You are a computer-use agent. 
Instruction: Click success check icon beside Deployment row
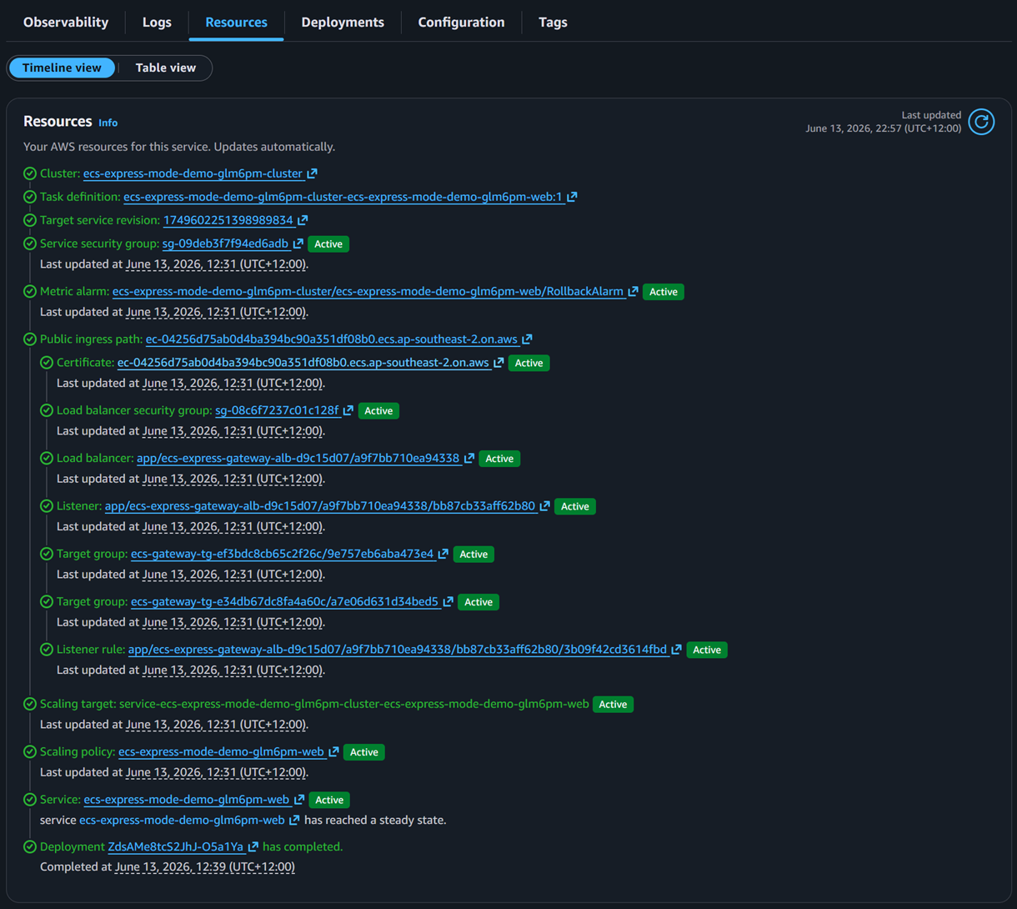pyautogui.click(x=30, y=846)
